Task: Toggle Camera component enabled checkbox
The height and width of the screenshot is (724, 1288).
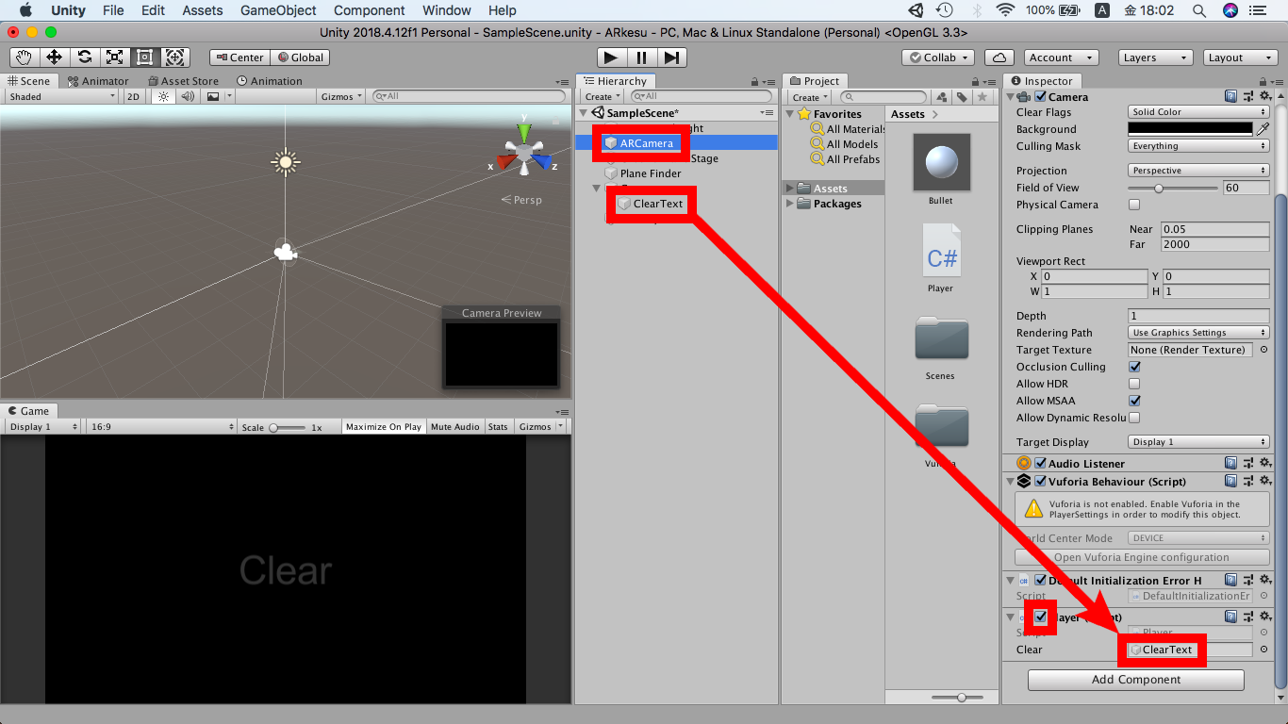Action: (x=1041, y=96)
